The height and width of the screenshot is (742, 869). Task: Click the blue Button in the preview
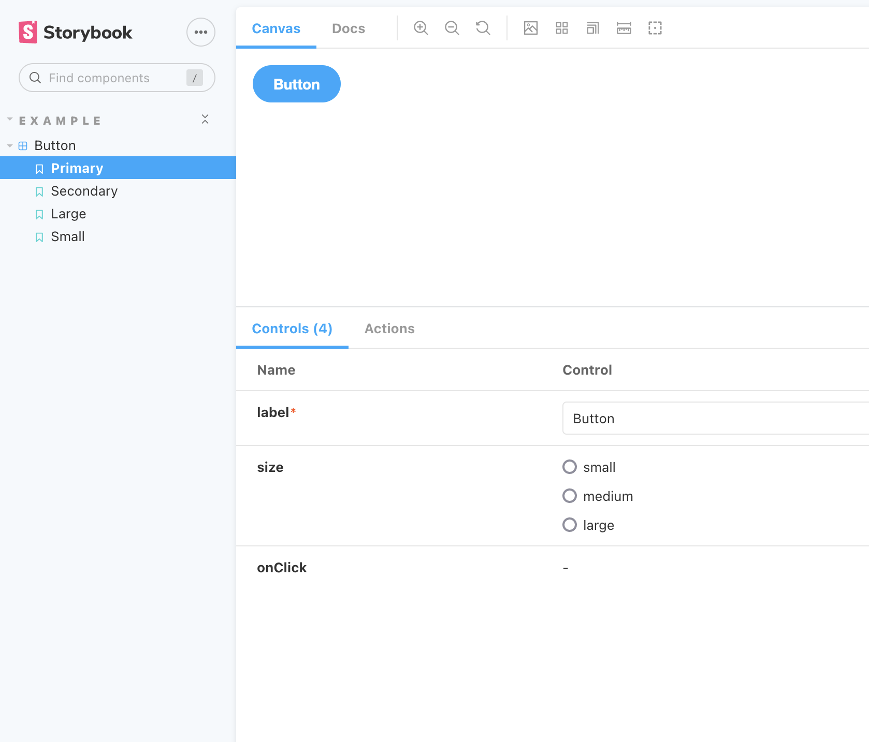[296, 83]
